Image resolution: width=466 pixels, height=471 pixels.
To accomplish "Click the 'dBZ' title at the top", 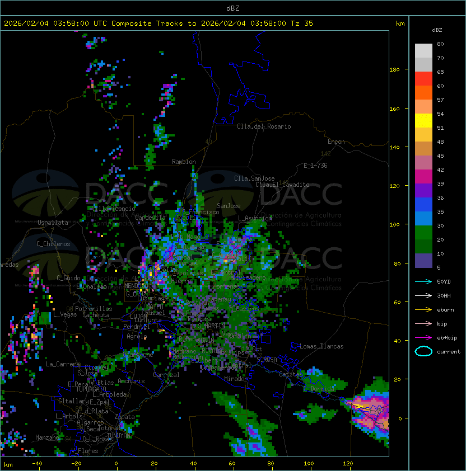I will click(233, 8).
